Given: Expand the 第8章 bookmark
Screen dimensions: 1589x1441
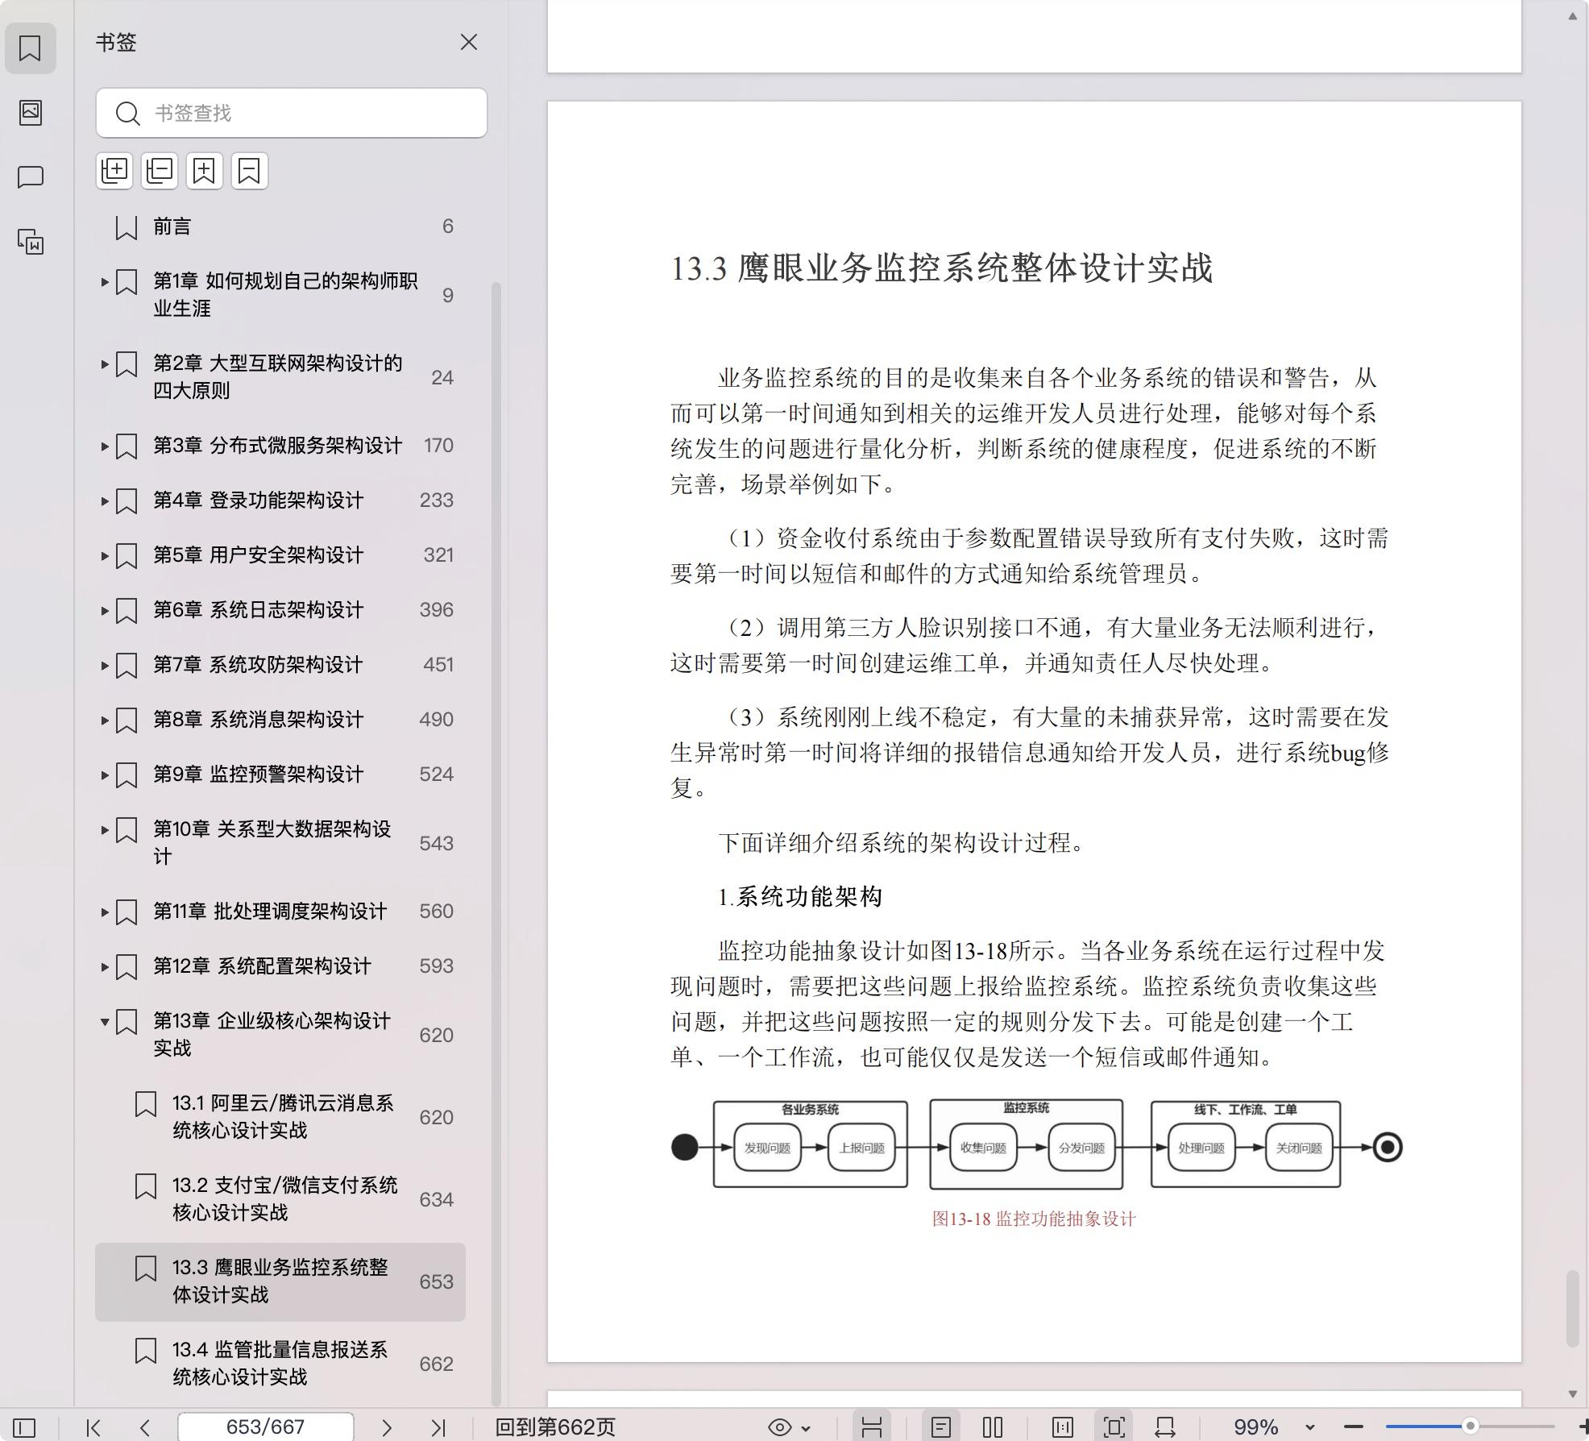Looking at the screenshot, I should [x=105, y=720].
